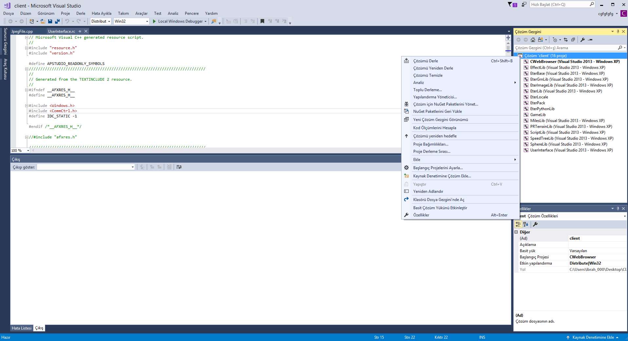
Task: Open the Ekle submenu
Action: click(461, 160)
